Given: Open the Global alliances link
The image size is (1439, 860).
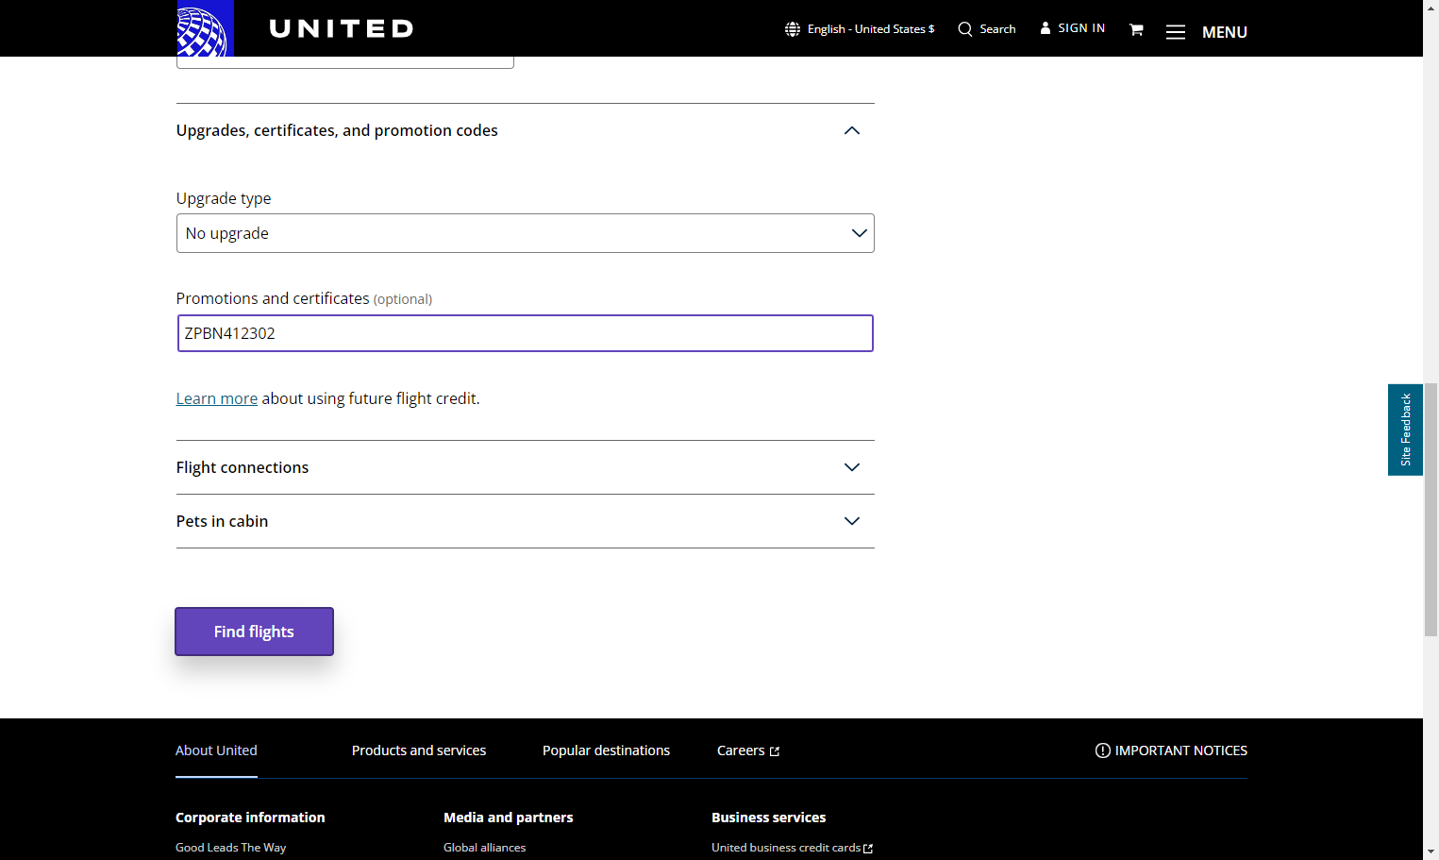Looking at the screenshot, I should [x=485, y=848].
